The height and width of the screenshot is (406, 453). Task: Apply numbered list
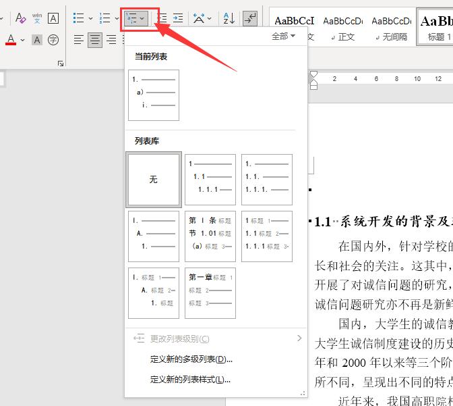[104, 18]
